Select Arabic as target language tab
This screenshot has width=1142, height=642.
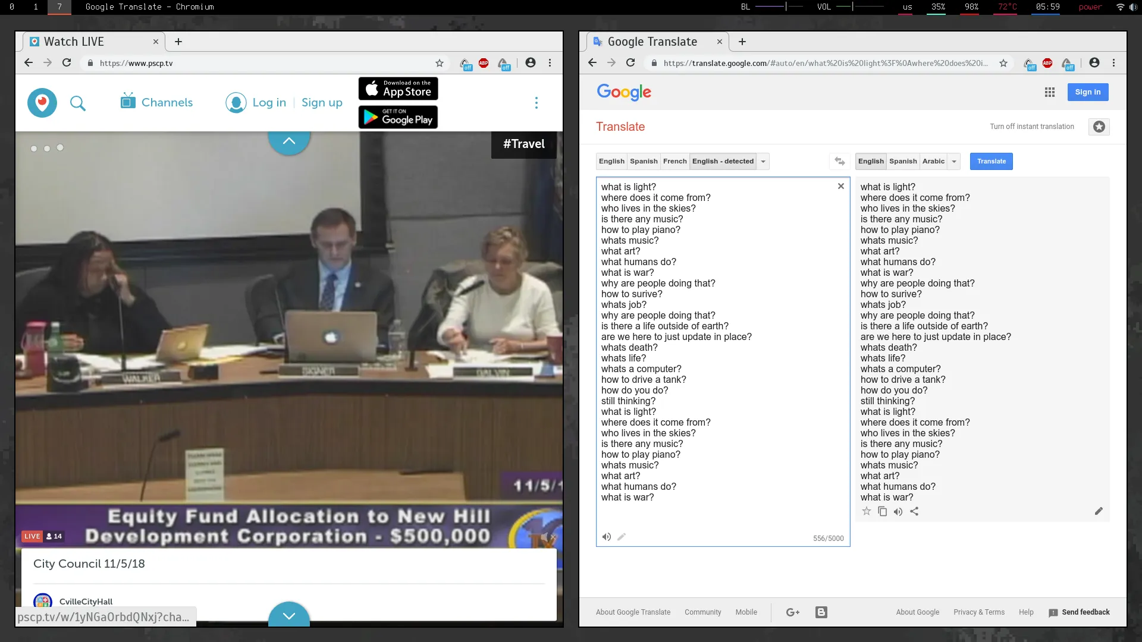(x=933, y=161)
